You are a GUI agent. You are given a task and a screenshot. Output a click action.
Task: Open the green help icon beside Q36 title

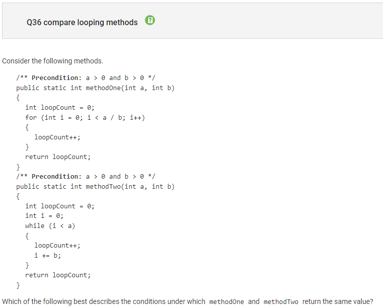pos(150,20)
